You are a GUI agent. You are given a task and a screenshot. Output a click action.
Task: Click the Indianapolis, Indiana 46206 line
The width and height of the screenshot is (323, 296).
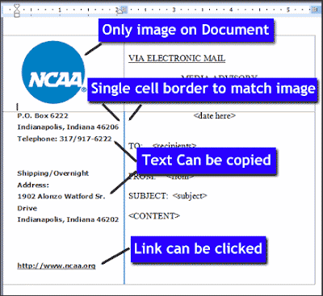pyautogui.click(x=68, y=127)
